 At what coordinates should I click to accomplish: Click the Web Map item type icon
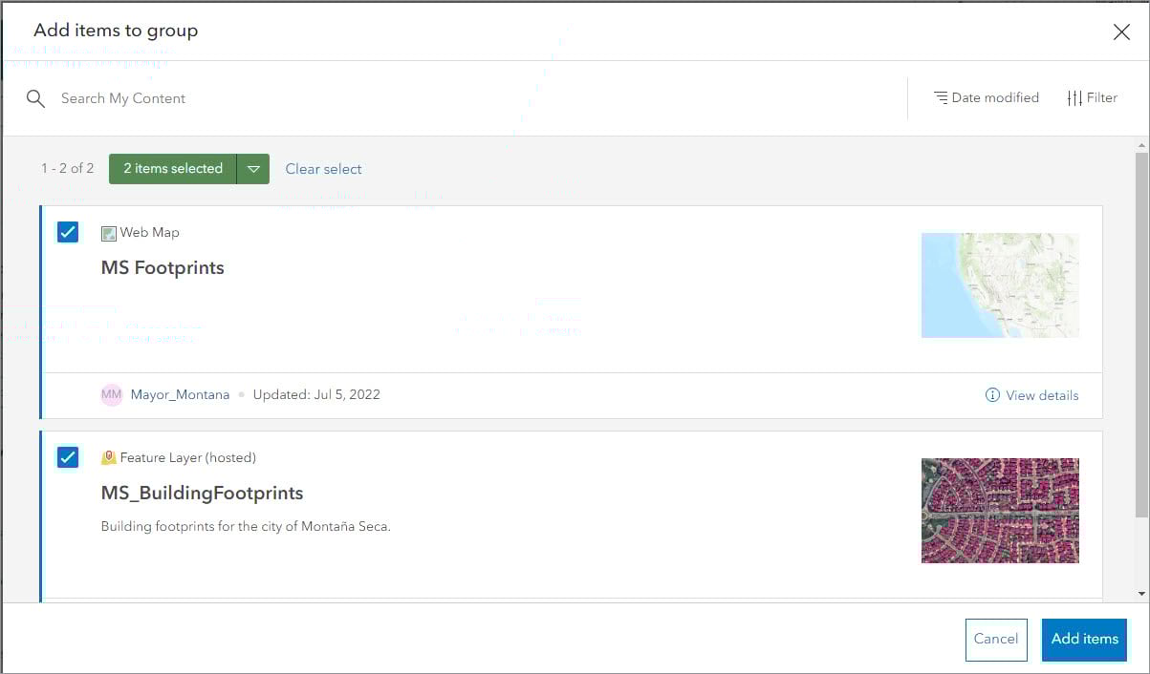[108, 232]
